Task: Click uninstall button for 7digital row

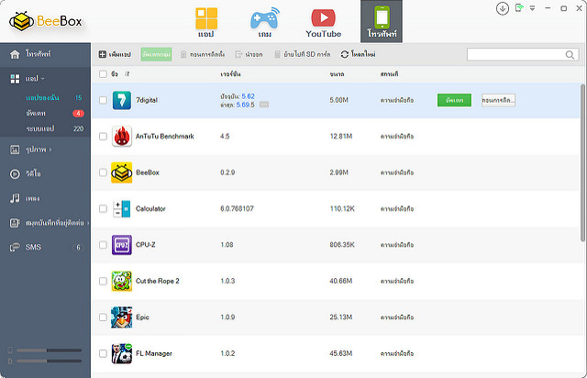Action: [498, 100]
